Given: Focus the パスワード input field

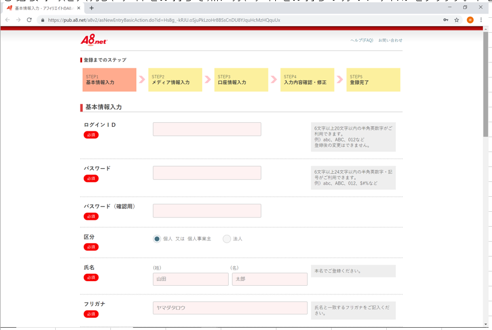Looking at the screenshot, I should (x=207, y=173).
